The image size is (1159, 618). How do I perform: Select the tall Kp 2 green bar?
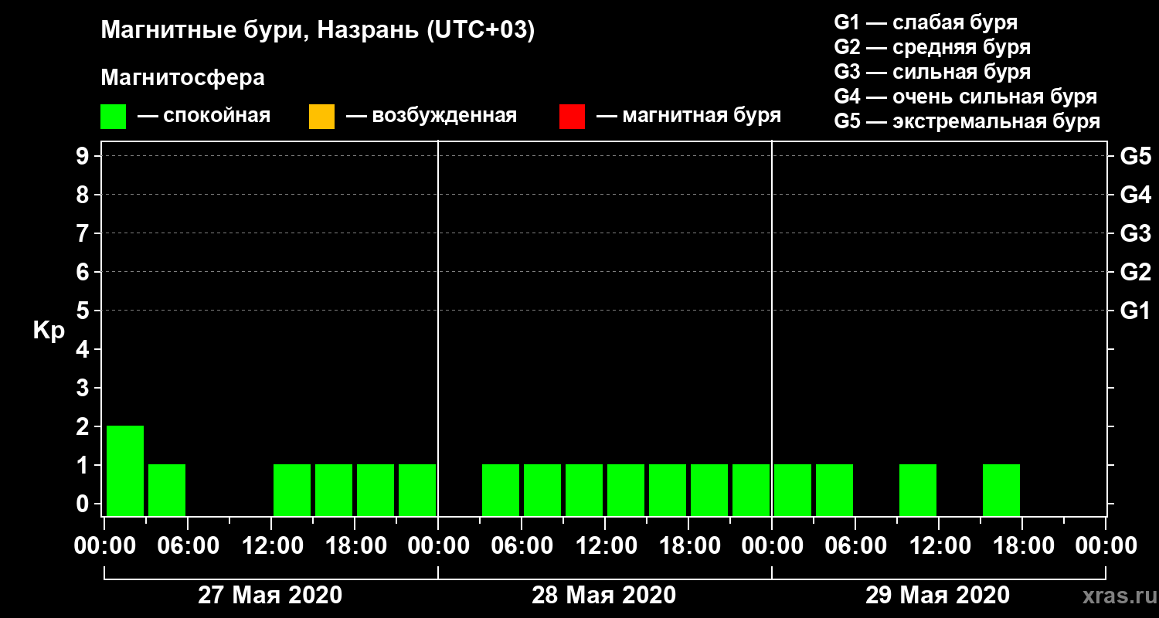(125, 470)
